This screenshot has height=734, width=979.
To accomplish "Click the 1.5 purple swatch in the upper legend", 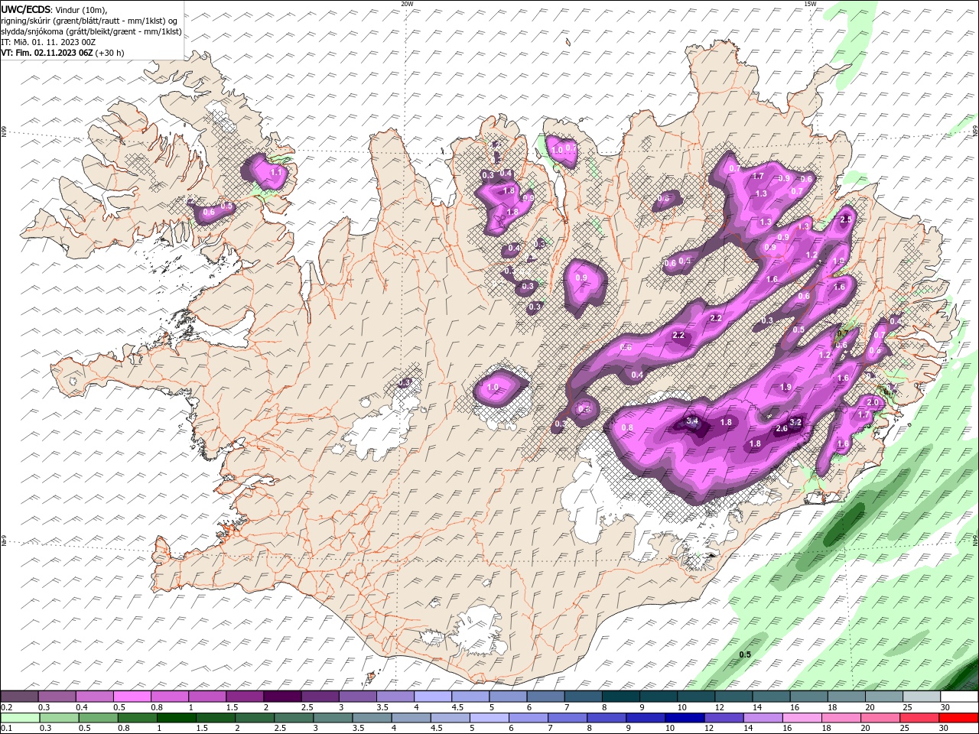I will pyautogui.click(x=244, y=697).
